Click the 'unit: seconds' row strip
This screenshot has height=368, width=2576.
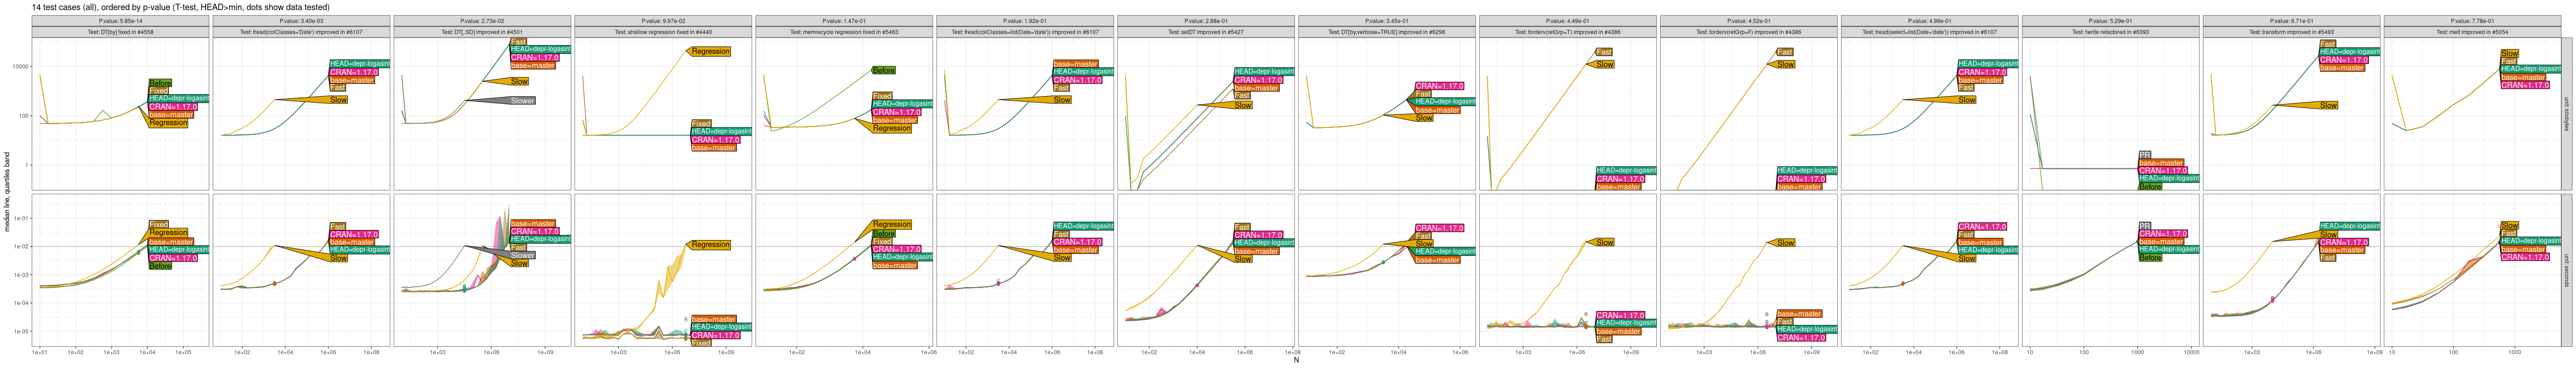2566,270
